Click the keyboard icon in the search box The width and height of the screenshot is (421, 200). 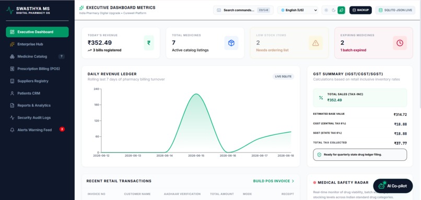(x=219, y=10)
